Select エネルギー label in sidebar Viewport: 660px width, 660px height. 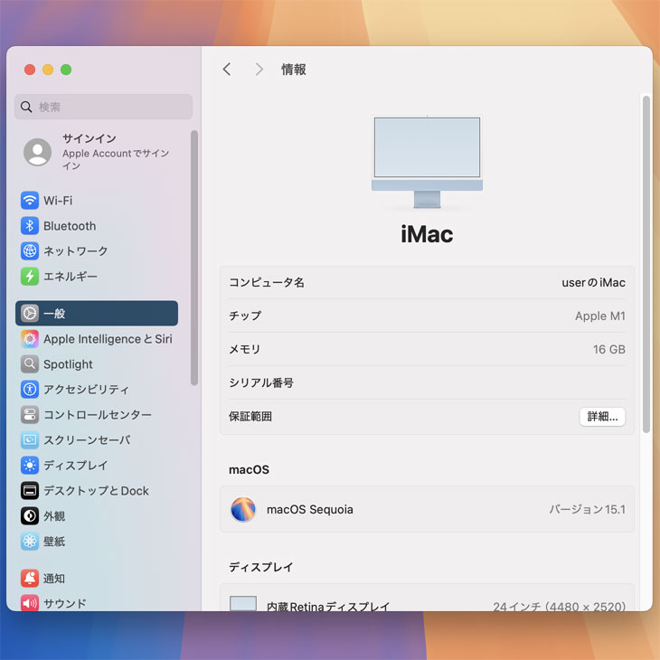[71, 277]
